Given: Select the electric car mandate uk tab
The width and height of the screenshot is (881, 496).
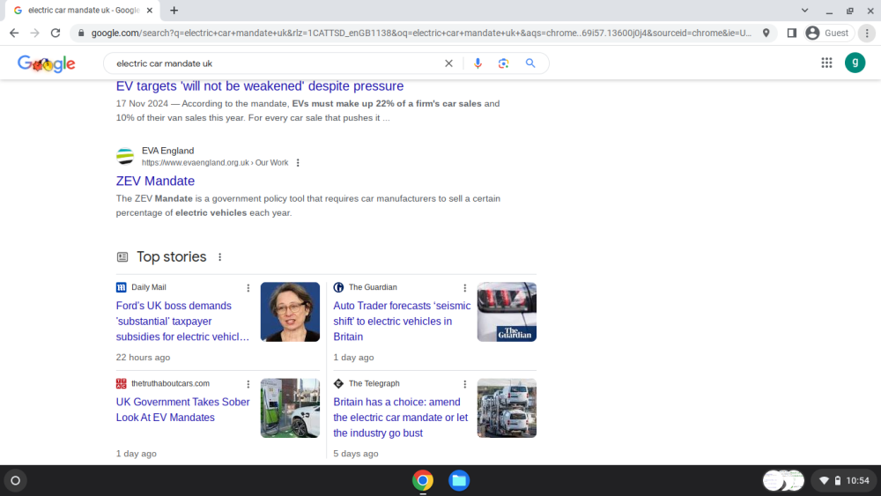Looking at the screenshot, I should 83,10.
